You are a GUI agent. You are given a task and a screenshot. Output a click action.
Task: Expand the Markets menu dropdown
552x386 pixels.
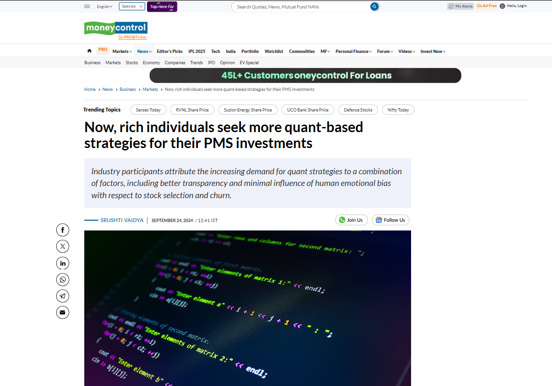coord(122,52)
